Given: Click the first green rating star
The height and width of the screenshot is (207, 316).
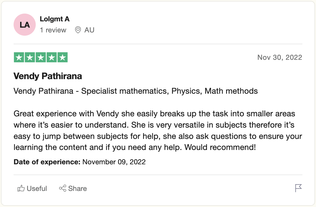Looking at the screenshot, I should 19,58.
